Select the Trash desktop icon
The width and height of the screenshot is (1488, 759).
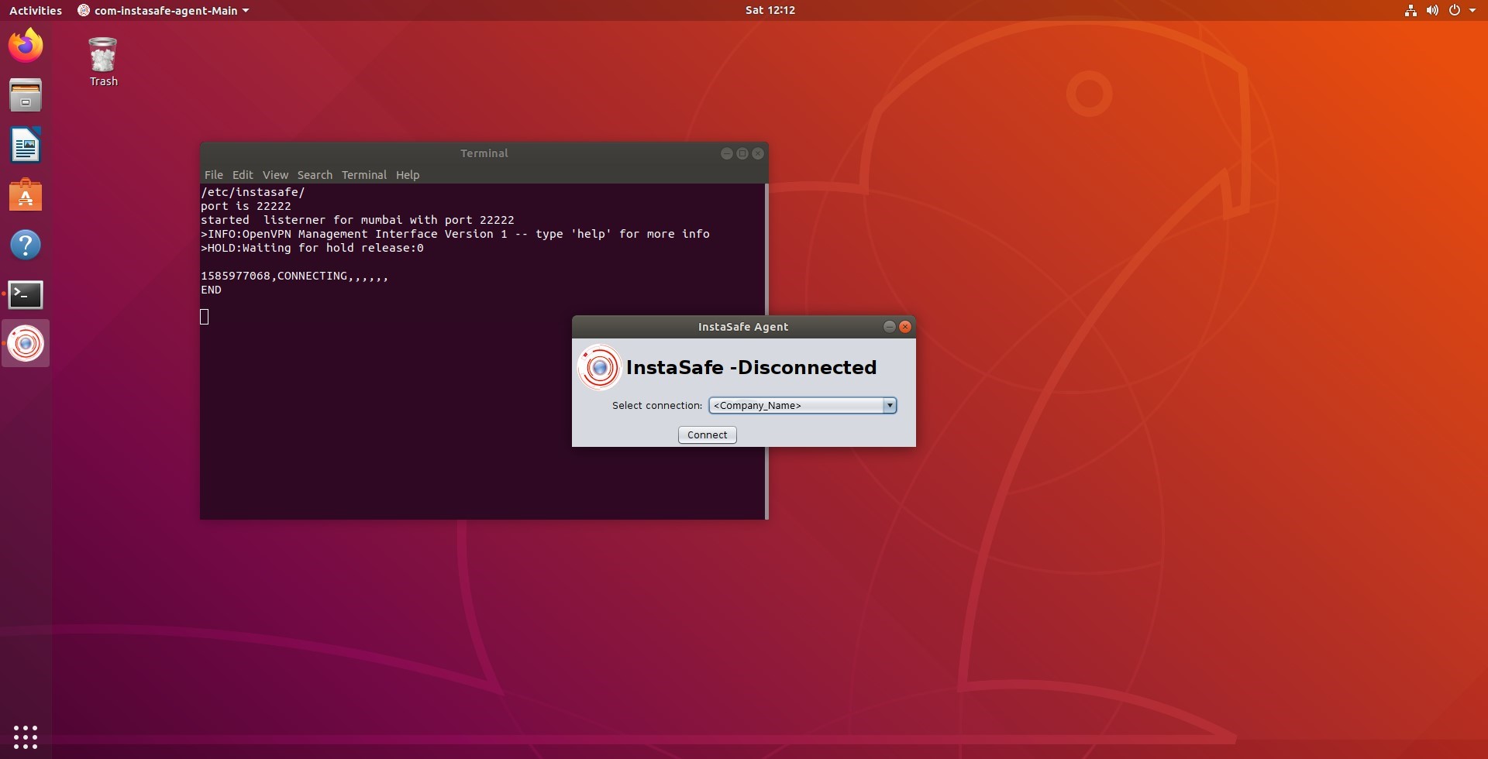tap(103, 62)
